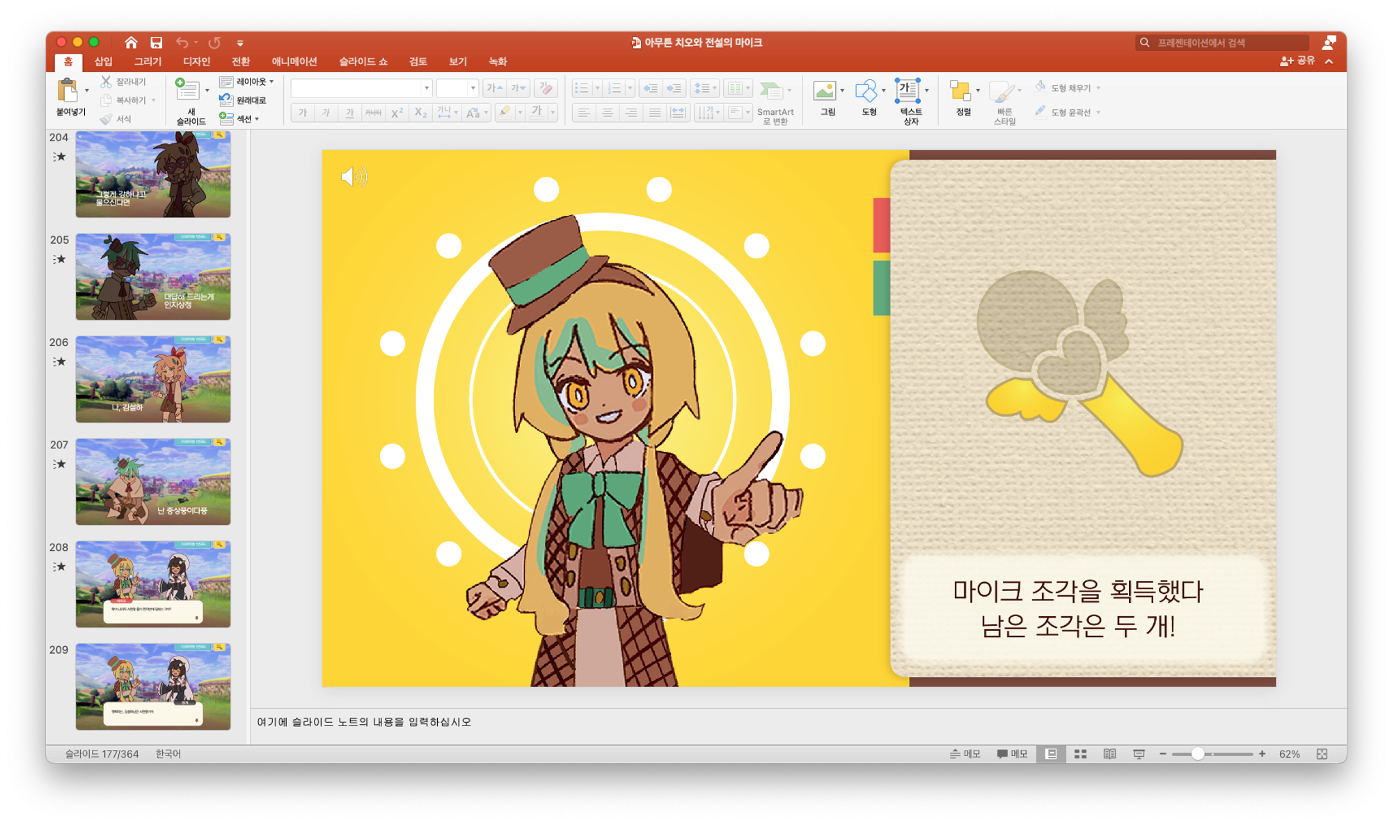This screenshot has width=1392, height=823.
Task: Click the audio speaker icon on the slide
Action: click(x=354, y=177)
